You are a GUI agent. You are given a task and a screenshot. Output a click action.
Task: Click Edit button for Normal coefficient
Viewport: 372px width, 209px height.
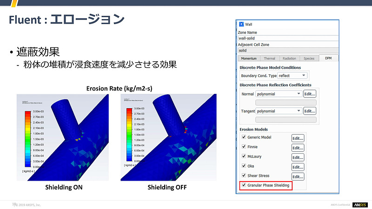pos(310,94)
